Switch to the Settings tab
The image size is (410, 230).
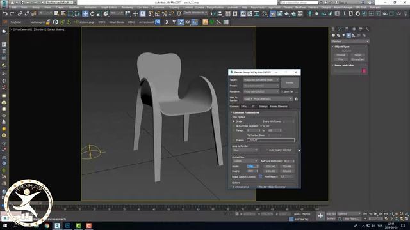pyautogui.click(x=263, y=107)
